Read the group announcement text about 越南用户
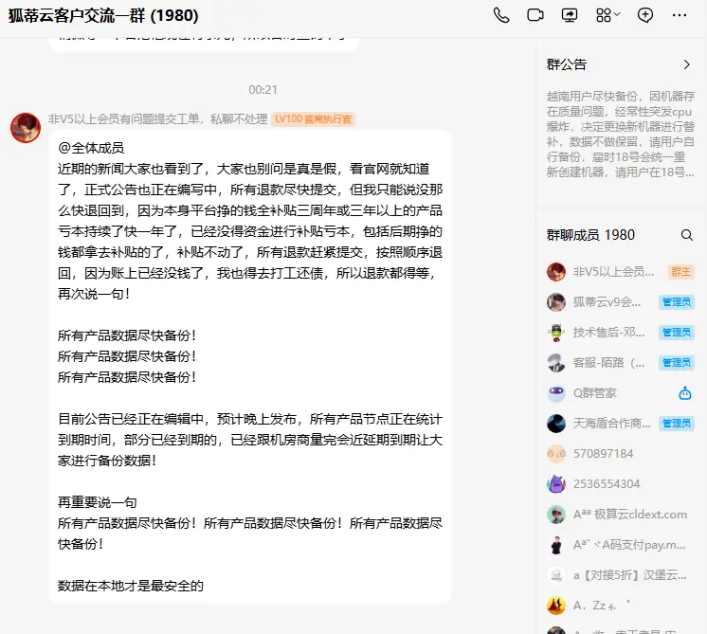This screenshot has height=634, width=707. [x=621, y=134]
